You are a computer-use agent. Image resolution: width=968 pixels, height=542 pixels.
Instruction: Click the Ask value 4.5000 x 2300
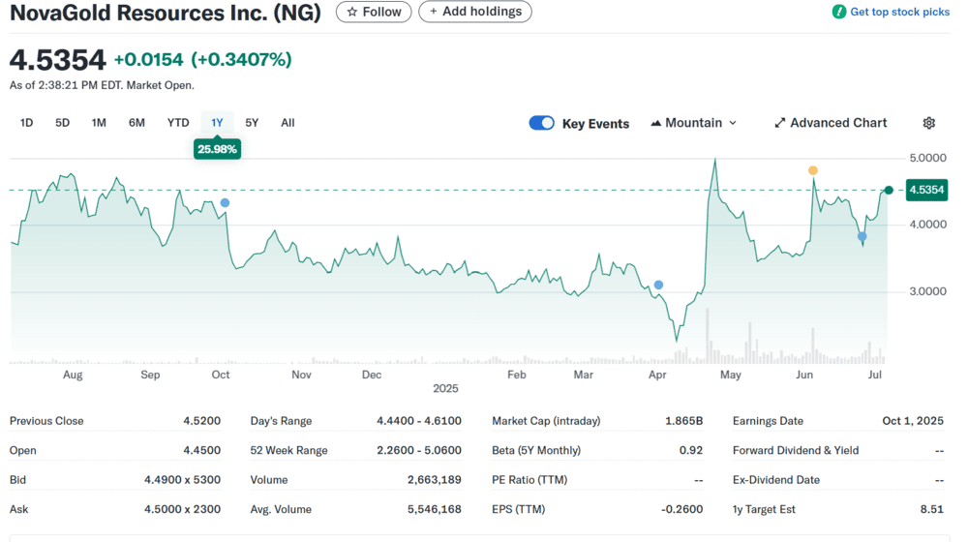click(x=182, y=509)
